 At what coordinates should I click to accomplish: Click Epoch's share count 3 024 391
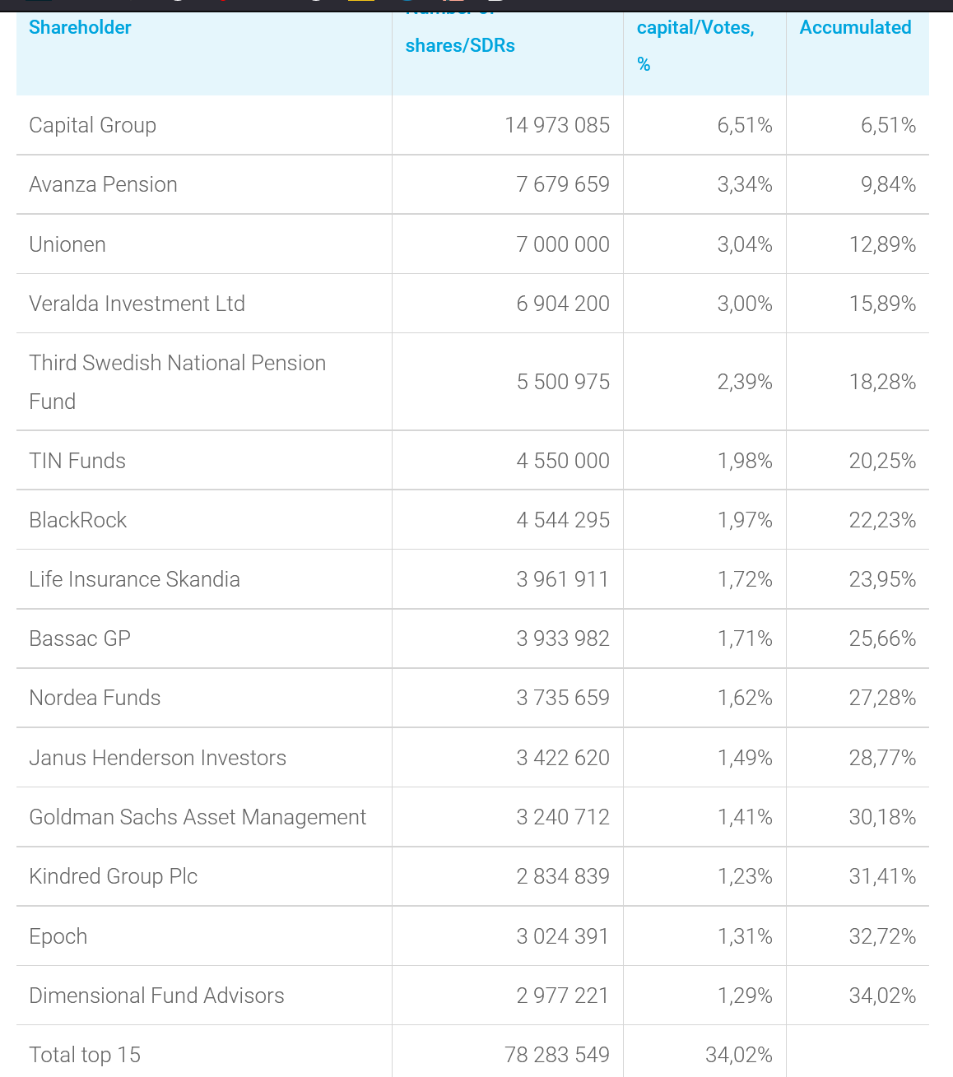click(x=563, y=936)
